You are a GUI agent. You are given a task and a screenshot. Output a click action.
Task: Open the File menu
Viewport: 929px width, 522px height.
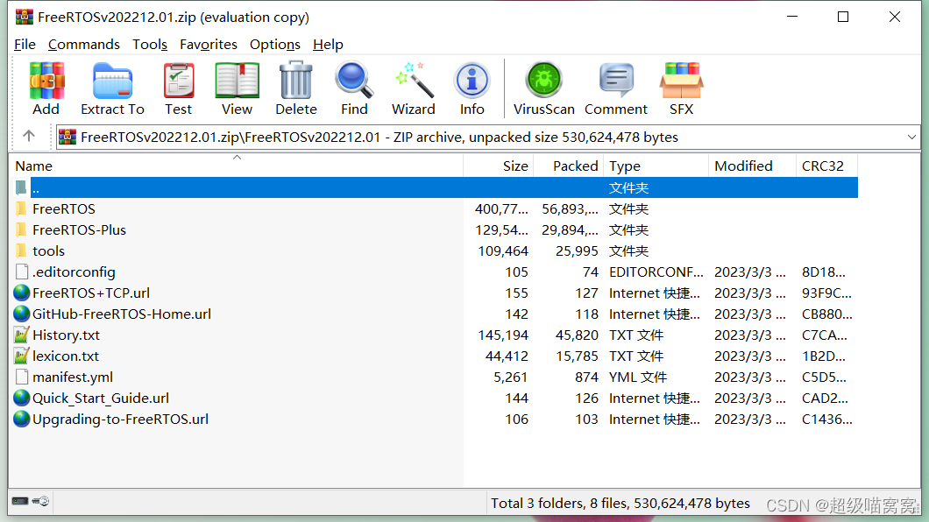click(x=25, y=45)
